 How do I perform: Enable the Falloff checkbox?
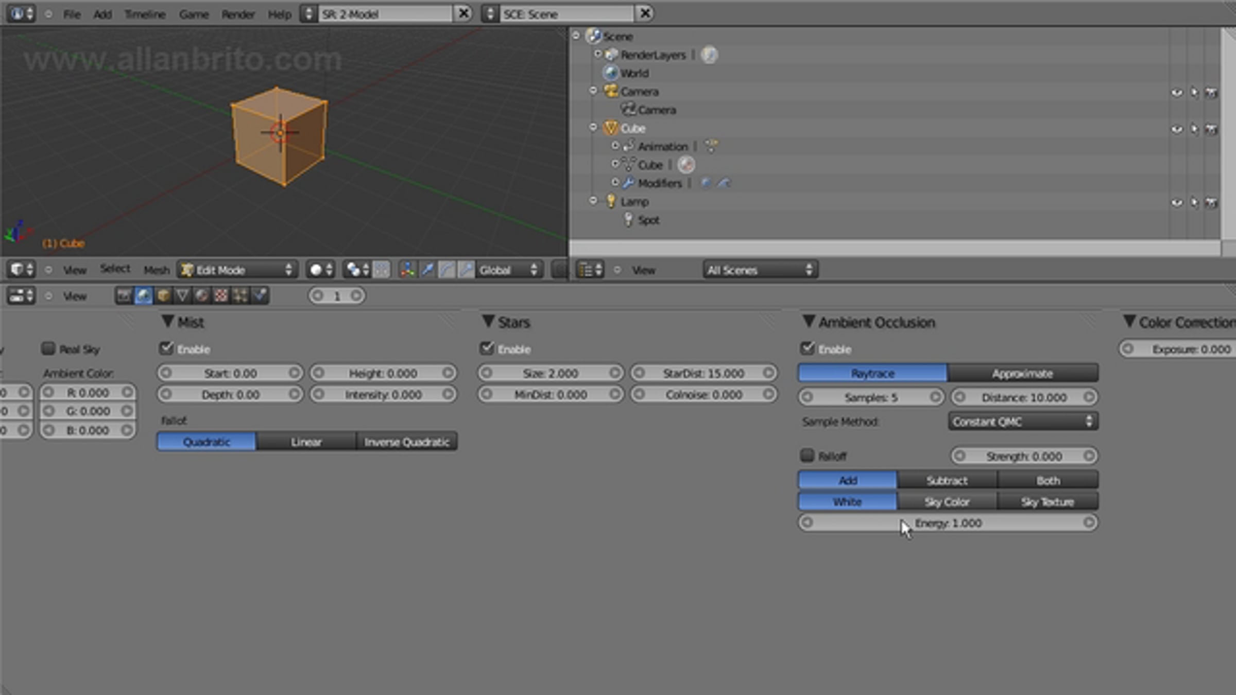(807, 456)
